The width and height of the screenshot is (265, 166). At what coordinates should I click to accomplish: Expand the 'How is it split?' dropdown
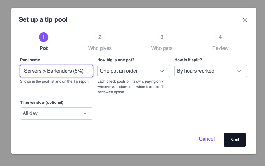(x=210, y=71)
